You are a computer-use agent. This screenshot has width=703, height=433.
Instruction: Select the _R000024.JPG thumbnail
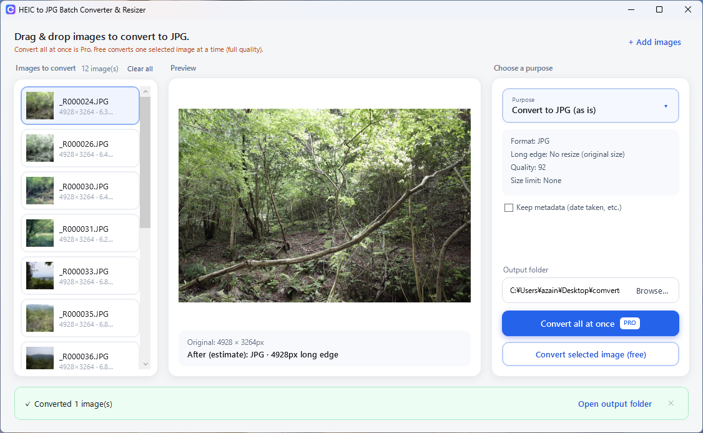coord(40,106)
